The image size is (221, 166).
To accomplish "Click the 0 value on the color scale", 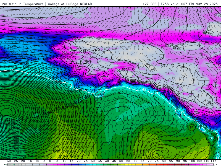I will coord(50,161).
